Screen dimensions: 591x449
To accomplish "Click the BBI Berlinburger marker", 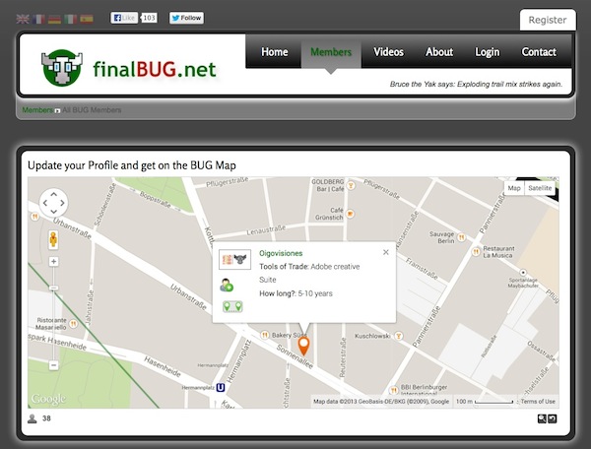I will coord(393,390).
